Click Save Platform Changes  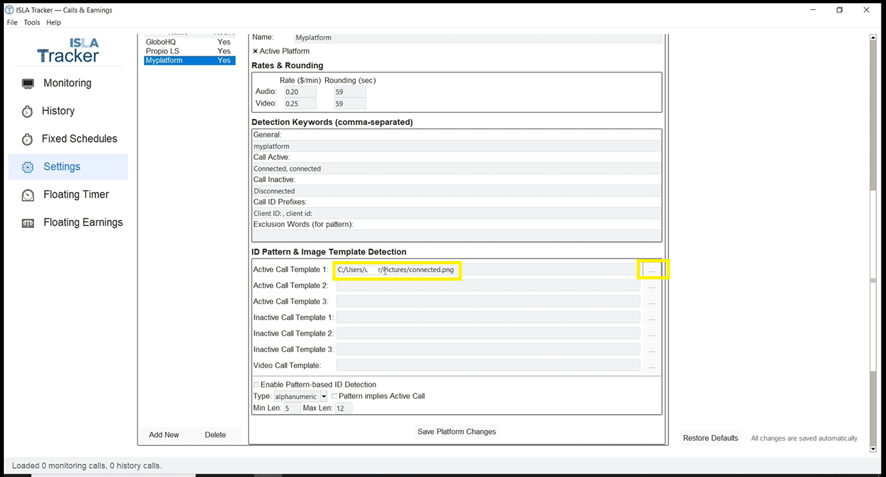coord(456,431)
